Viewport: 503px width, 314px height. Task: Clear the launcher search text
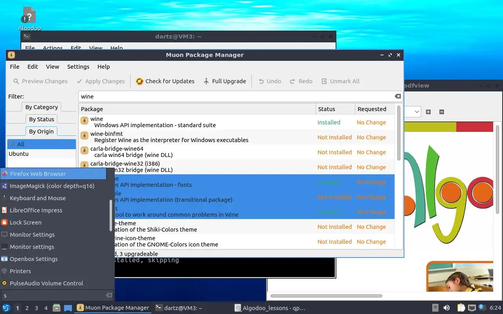click(x=109, y=296)
